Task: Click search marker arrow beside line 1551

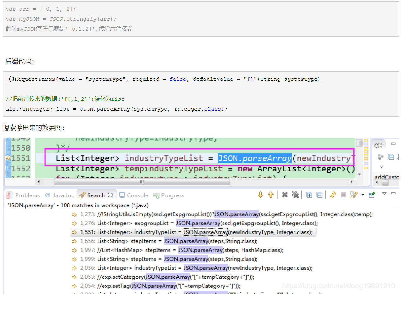Action: pyautogui.click(x=8, y=158)
